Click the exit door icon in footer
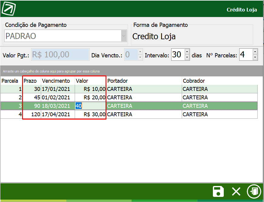Screen dimensions: 264x202 (x=254, y=191)
